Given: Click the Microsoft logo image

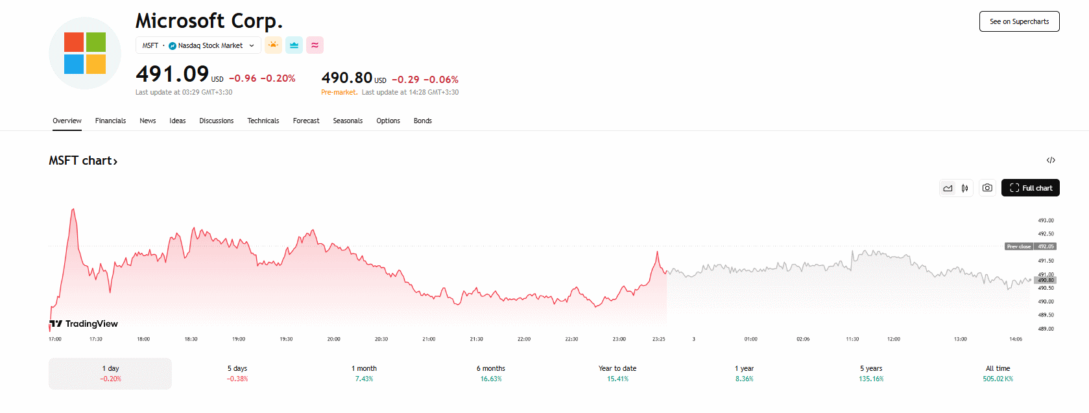Looking at the screenshot, I should (85, 53).
